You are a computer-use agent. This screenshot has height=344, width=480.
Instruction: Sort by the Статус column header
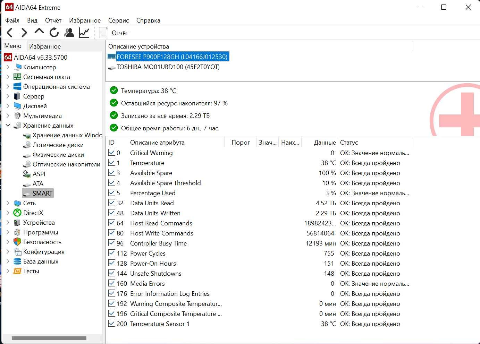pyautogui.click(x=349, y=143)
